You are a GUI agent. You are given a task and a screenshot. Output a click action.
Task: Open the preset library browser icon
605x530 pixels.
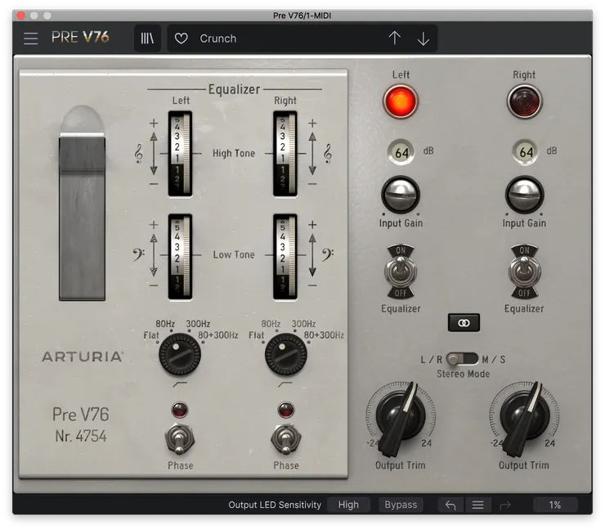[x=147, y=38]
